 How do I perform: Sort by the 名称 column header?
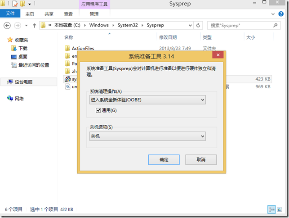click(69, 37)
